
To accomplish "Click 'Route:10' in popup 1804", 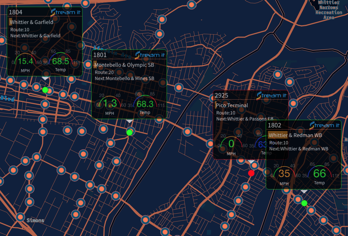I will coord(20,30).
